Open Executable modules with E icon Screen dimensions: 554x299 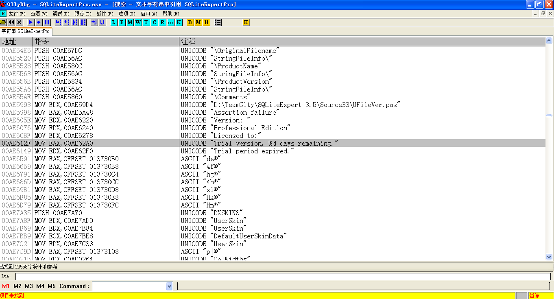(x=122, y=22)
